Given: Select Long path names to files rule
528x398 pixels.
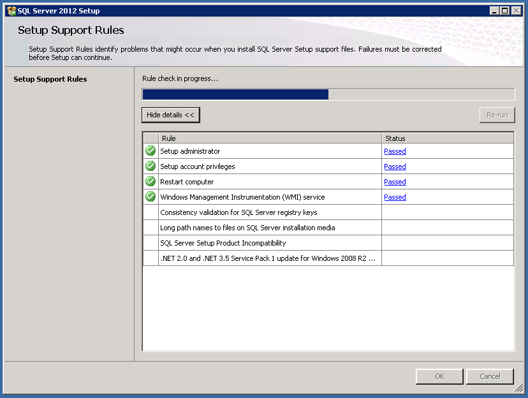Looking at the screenshot, I should pyautogui.click(x=247, y=228).
